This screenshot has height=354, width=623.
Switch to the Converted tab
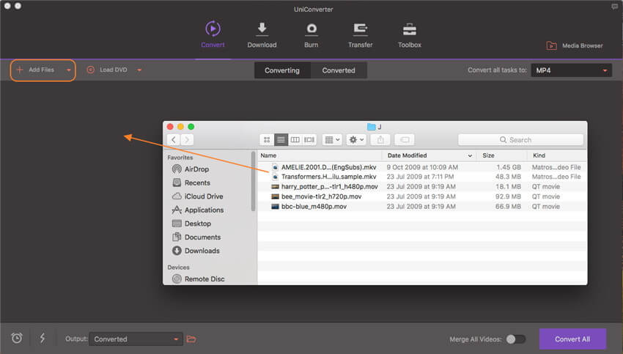point(339,70)
